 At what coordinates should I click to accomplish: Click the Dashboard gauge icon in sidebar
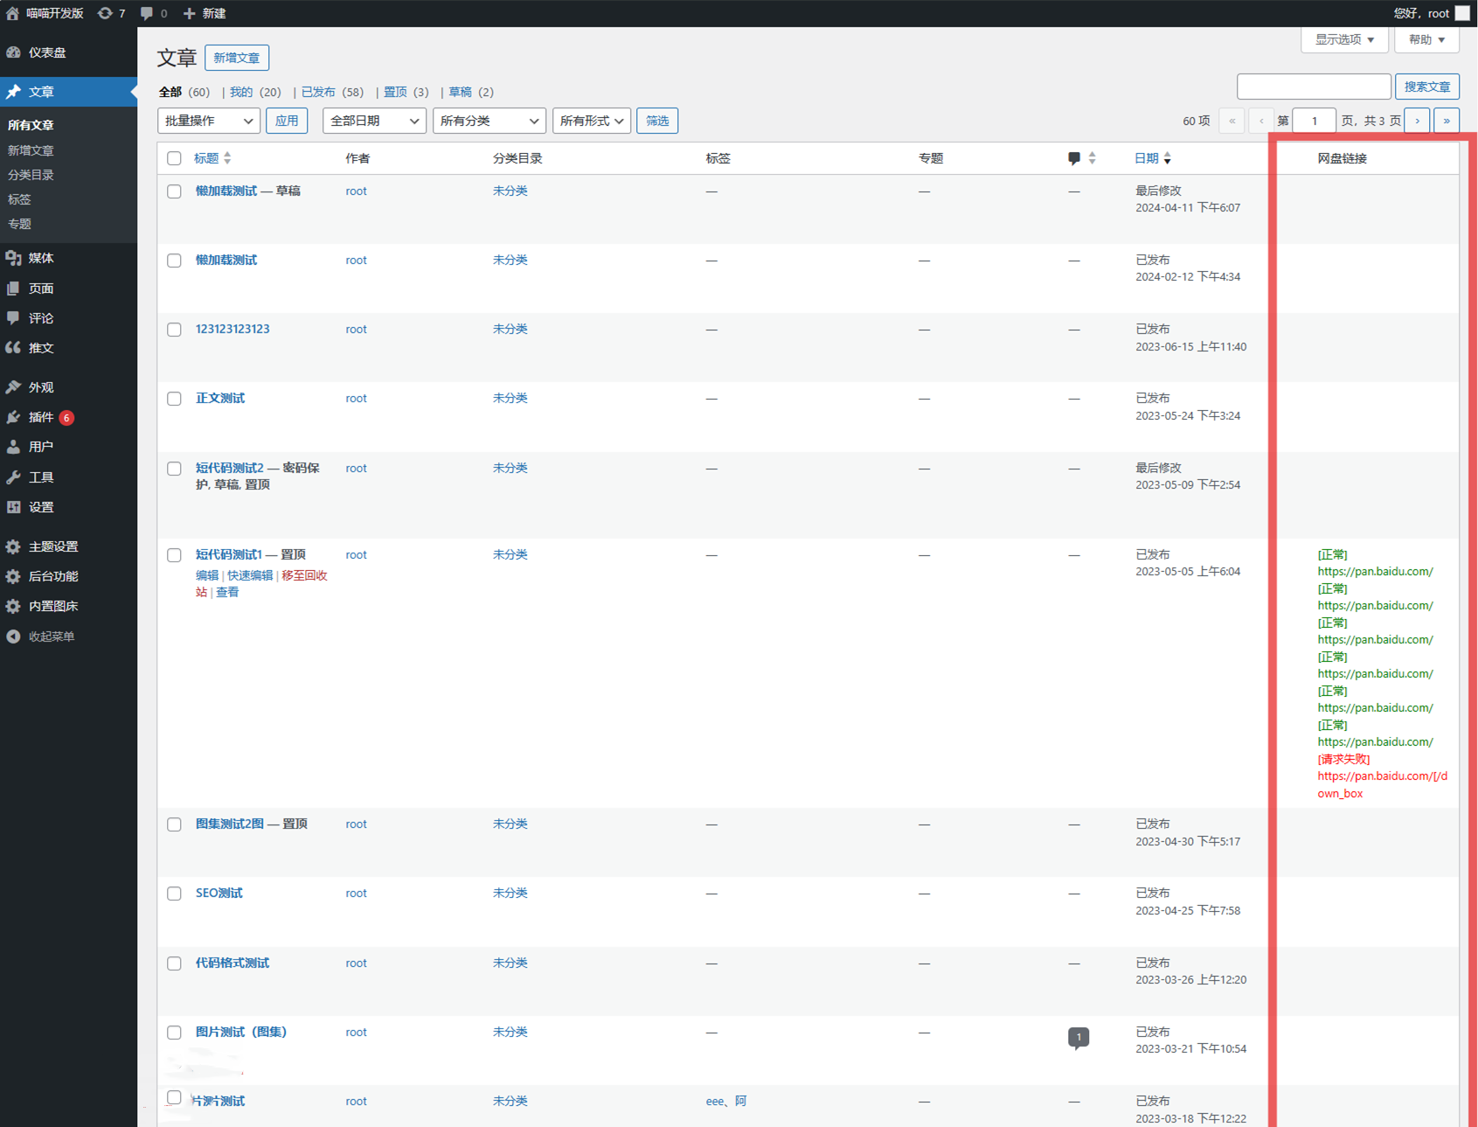pos(14,52)
